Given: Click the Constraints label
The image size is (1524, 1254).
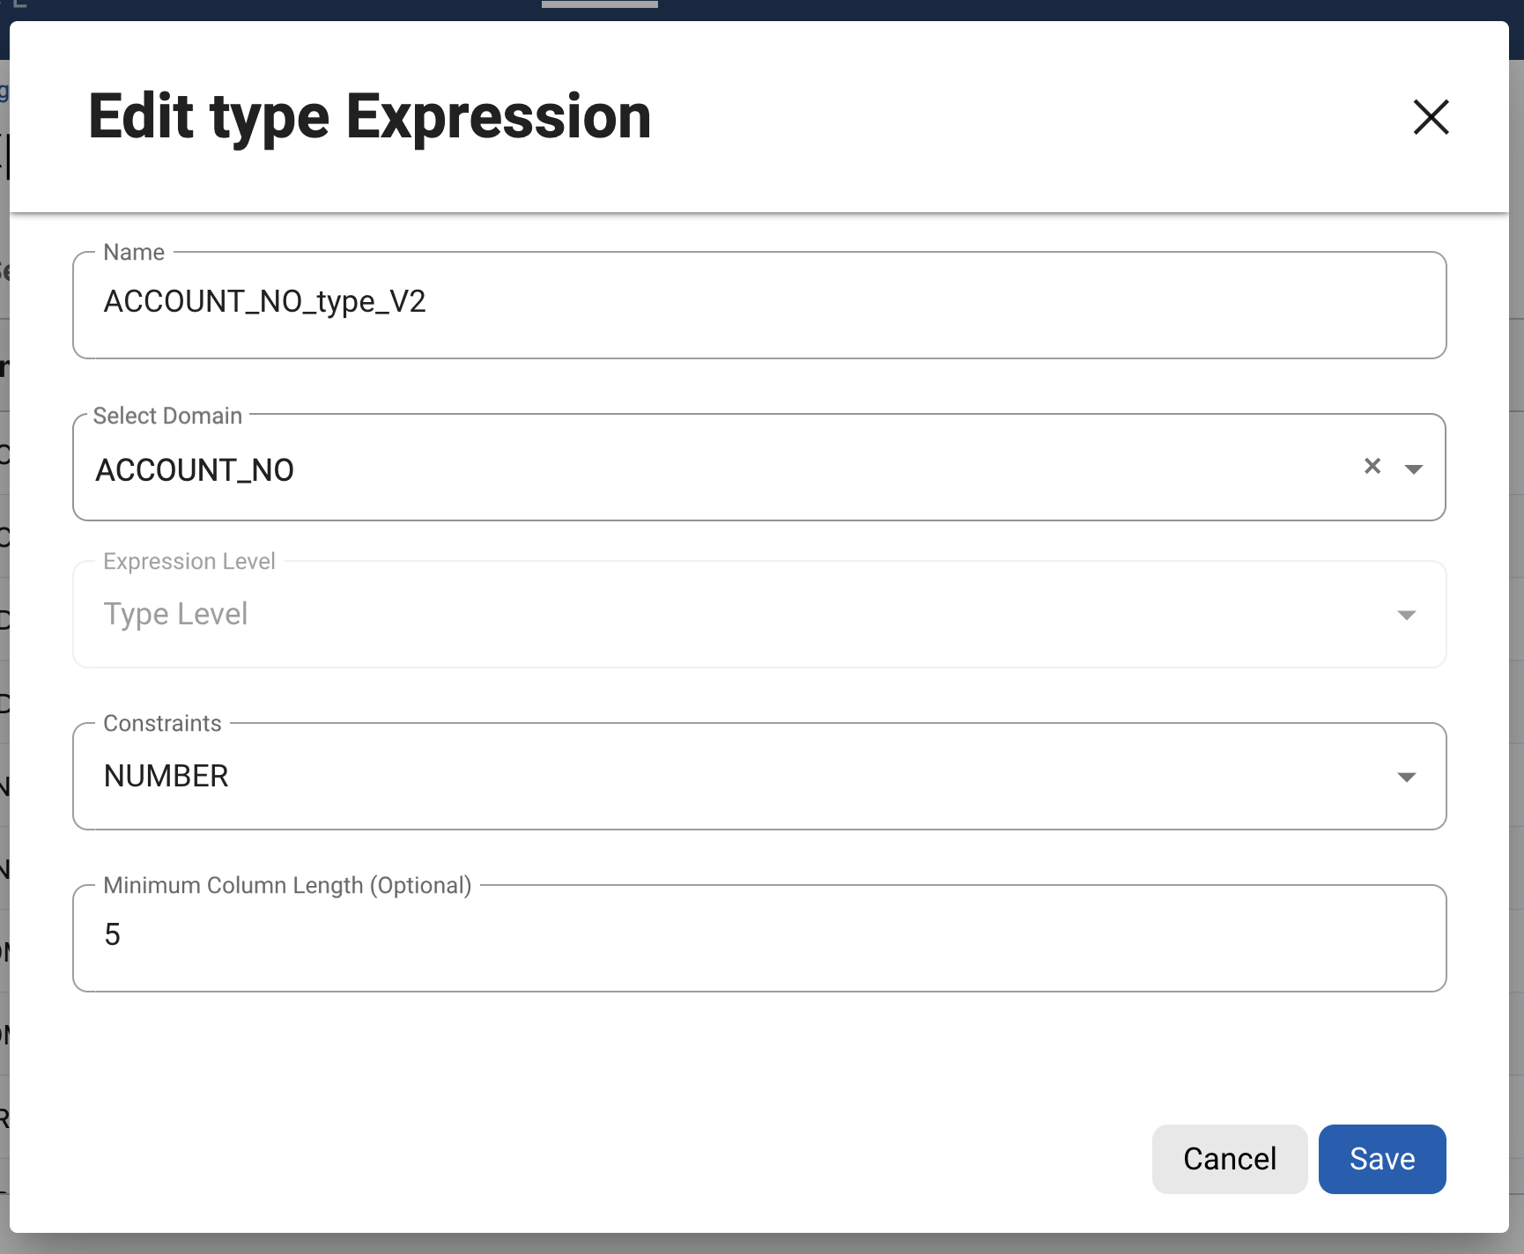Looking at the screenshot, I should [x=162, y=723].
